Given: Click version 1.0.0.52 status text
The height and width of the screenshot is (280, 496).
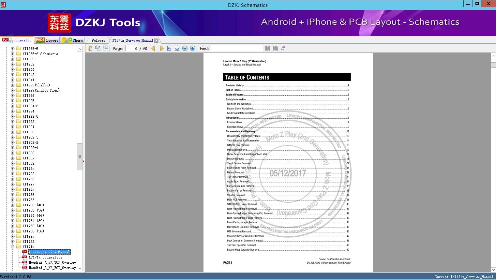Looking at the screenshot, I should pos(16,277).
